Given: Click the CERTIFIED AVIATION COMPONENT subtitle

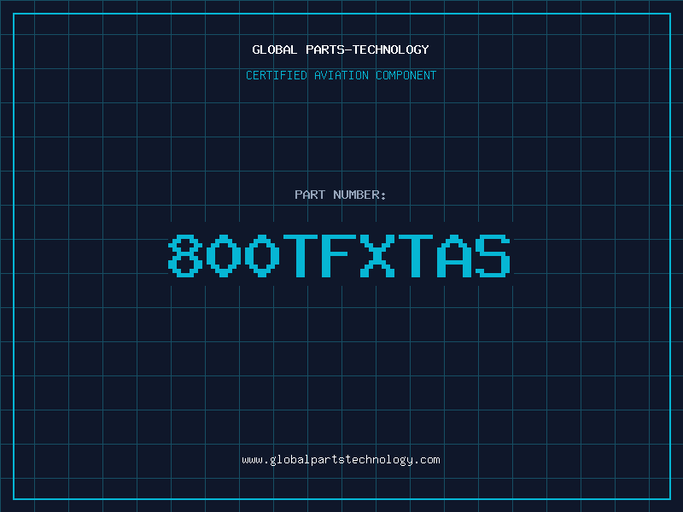Looking at the screenshot, I should (x=341, y=75).
